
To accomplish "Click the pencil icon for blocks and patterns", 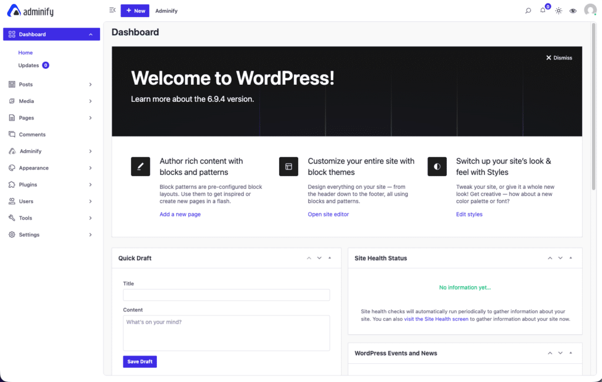I will (141, 167).
